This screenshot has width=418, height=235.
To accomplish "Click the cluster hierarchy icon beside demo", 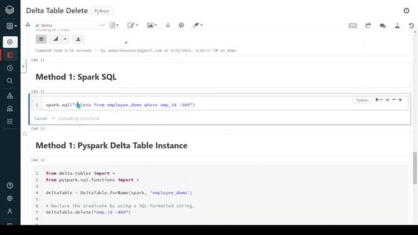I will [27, 25].
